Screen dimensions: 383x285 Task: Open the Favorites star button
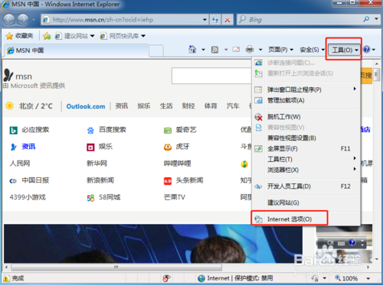(19, 36)
